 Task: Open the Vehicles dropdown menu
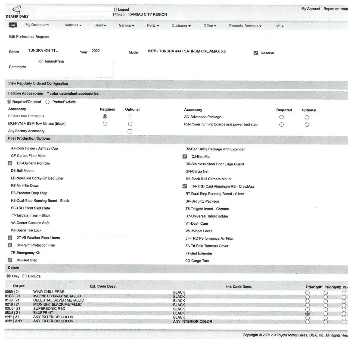tap(72, 25)
